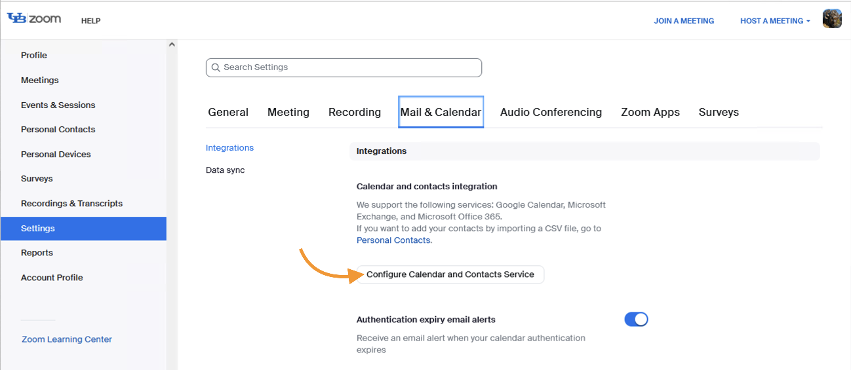The width and height of the screenshot is (851, 370).
Task: Click Configure Calendar and Contacts Service
Action: tap(450, 274)
